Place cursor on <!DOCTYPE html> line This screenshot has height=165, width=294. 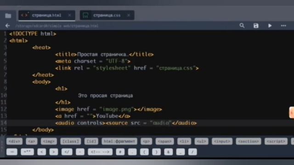33,34
